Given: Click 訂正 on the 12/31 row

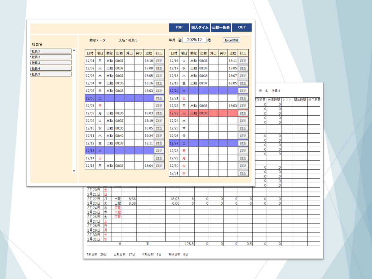Looking at the screenshot, I should click(x=243, y=173).
